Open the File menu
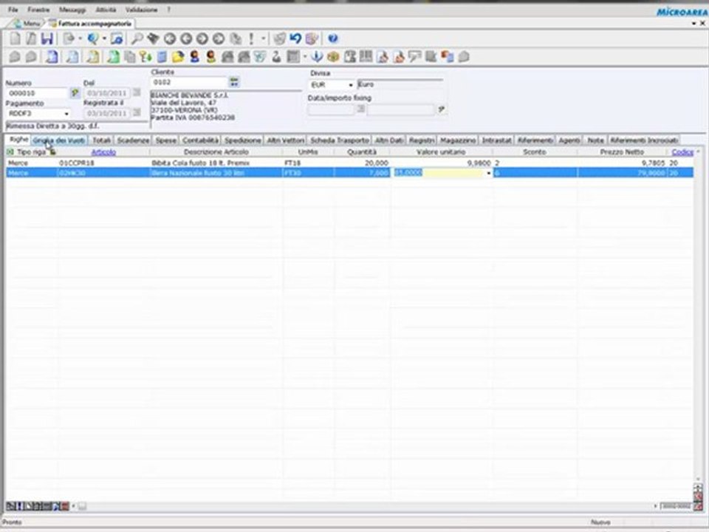Viewport: 709px width, 532px height. pos(13,10)
